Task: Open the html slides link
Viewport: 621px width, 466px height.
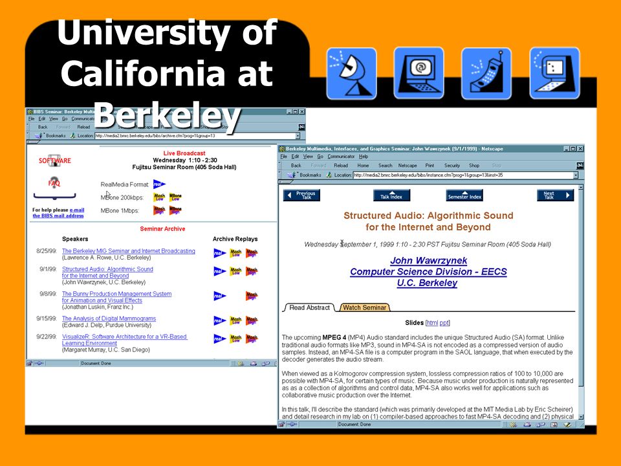Action: coord(432,323)
